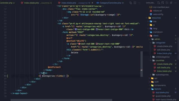Collapse the countries folder
Screen dimensions: 179x101
pyautogui.click(x=160, y=60)
